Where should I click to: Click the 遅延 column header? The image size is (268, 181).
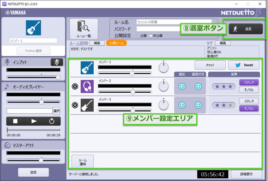182,74
